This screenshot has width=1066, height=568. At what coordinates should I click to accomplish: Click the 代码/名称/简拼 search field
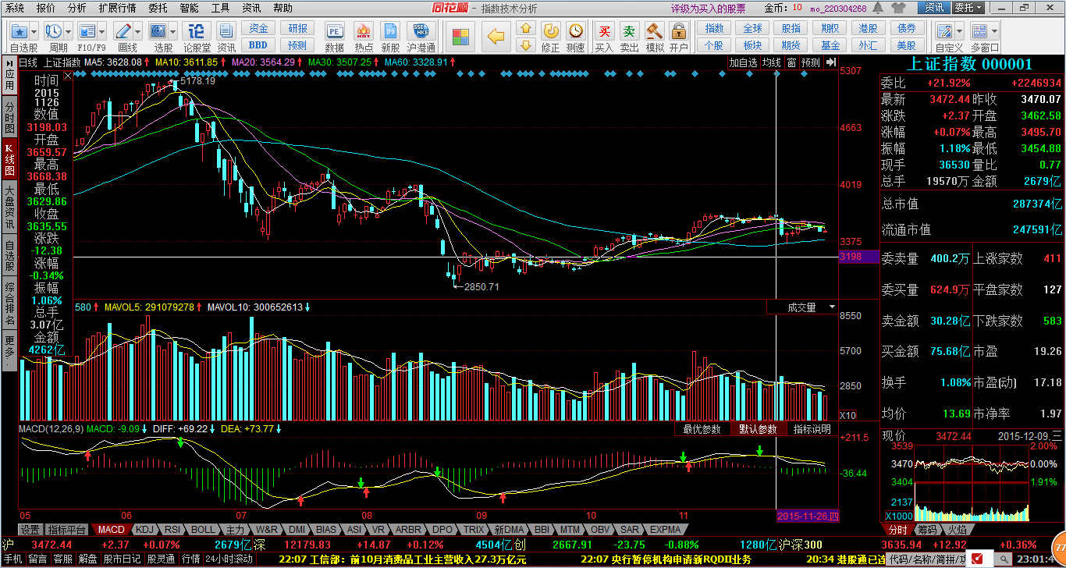point(926,559)
